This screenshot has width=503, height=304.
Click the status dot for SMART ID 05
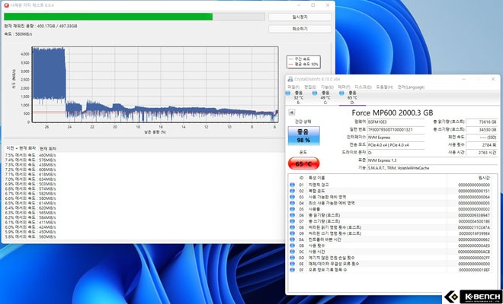(292, 209)
